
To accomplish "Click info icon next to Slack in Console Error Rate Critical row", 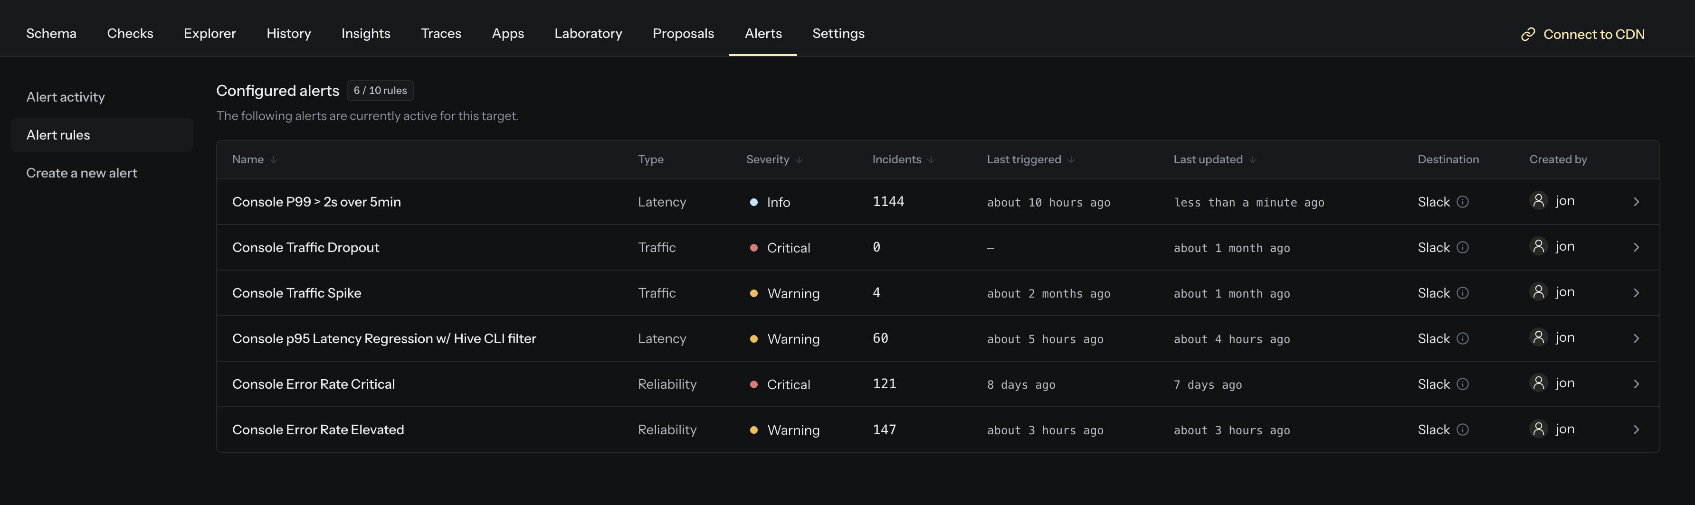I will pos(1462,384).
